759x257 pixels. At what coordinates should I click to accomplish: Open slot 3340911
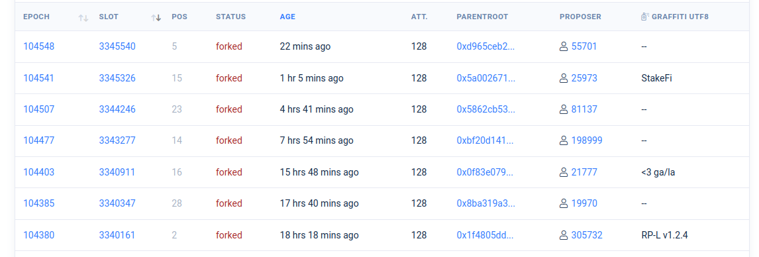pyautogui.click(x=117, y=172)
